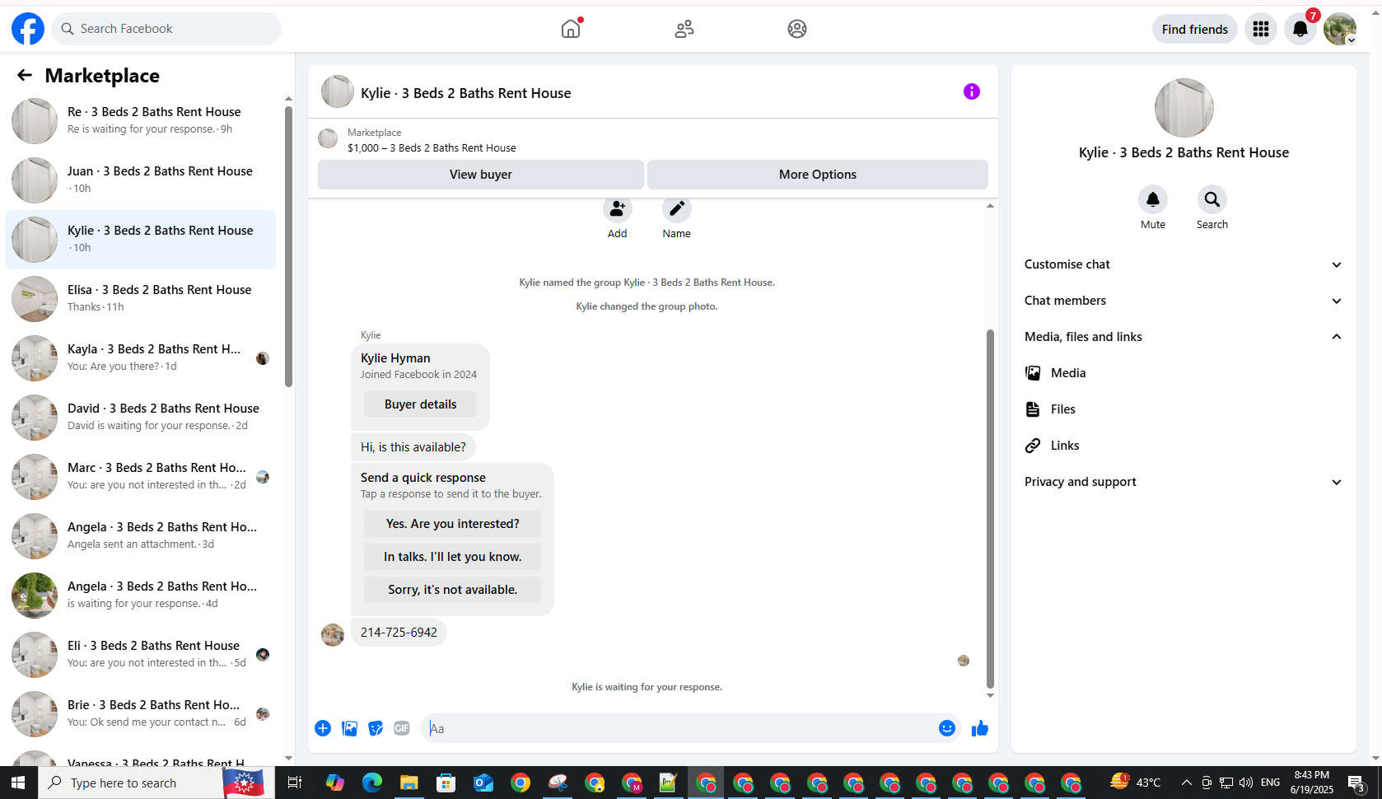Open the Facebook menu grid icon
This screenshot has height=799, width=1382.
(1261, 29)
